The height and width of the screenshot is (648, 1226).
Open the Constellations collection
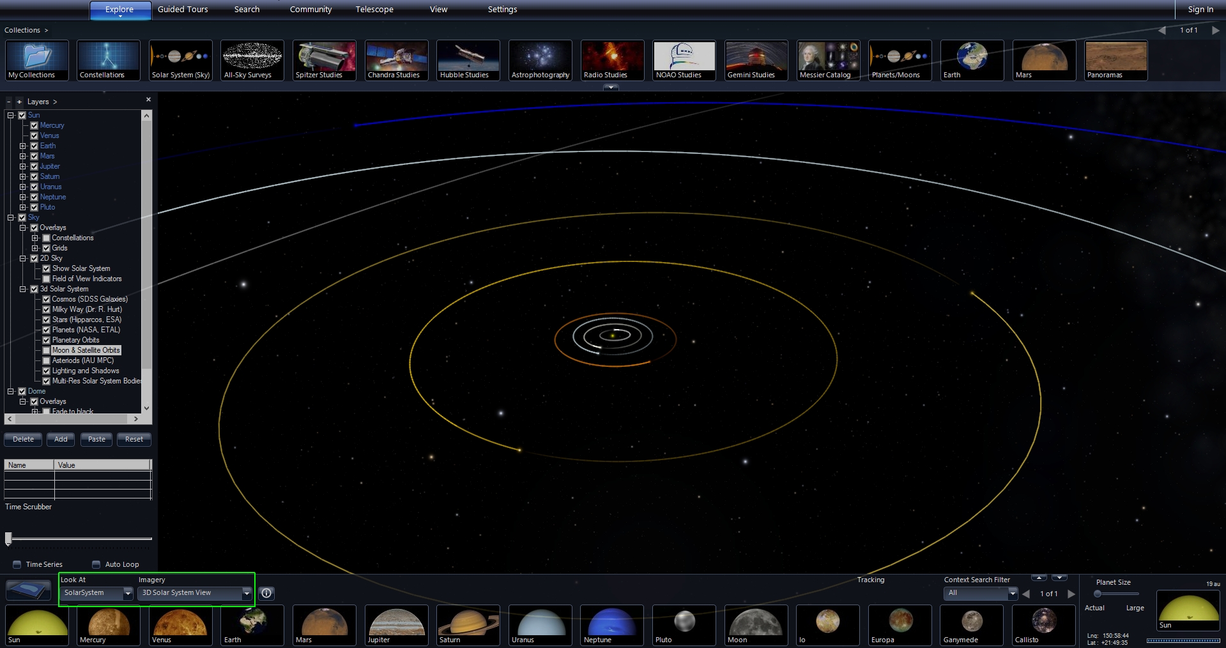point(109,61)
